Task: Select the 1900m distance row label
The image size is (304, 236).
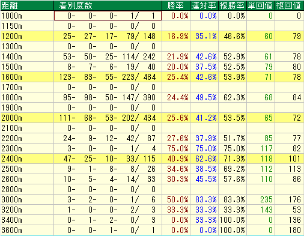Action: 11,107
